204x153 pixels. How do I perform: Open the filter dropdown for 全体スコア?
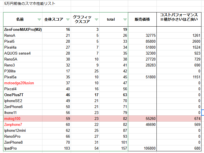pos(68,20)
